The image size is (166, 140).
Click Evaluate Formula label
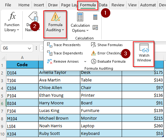click(112, 61)
